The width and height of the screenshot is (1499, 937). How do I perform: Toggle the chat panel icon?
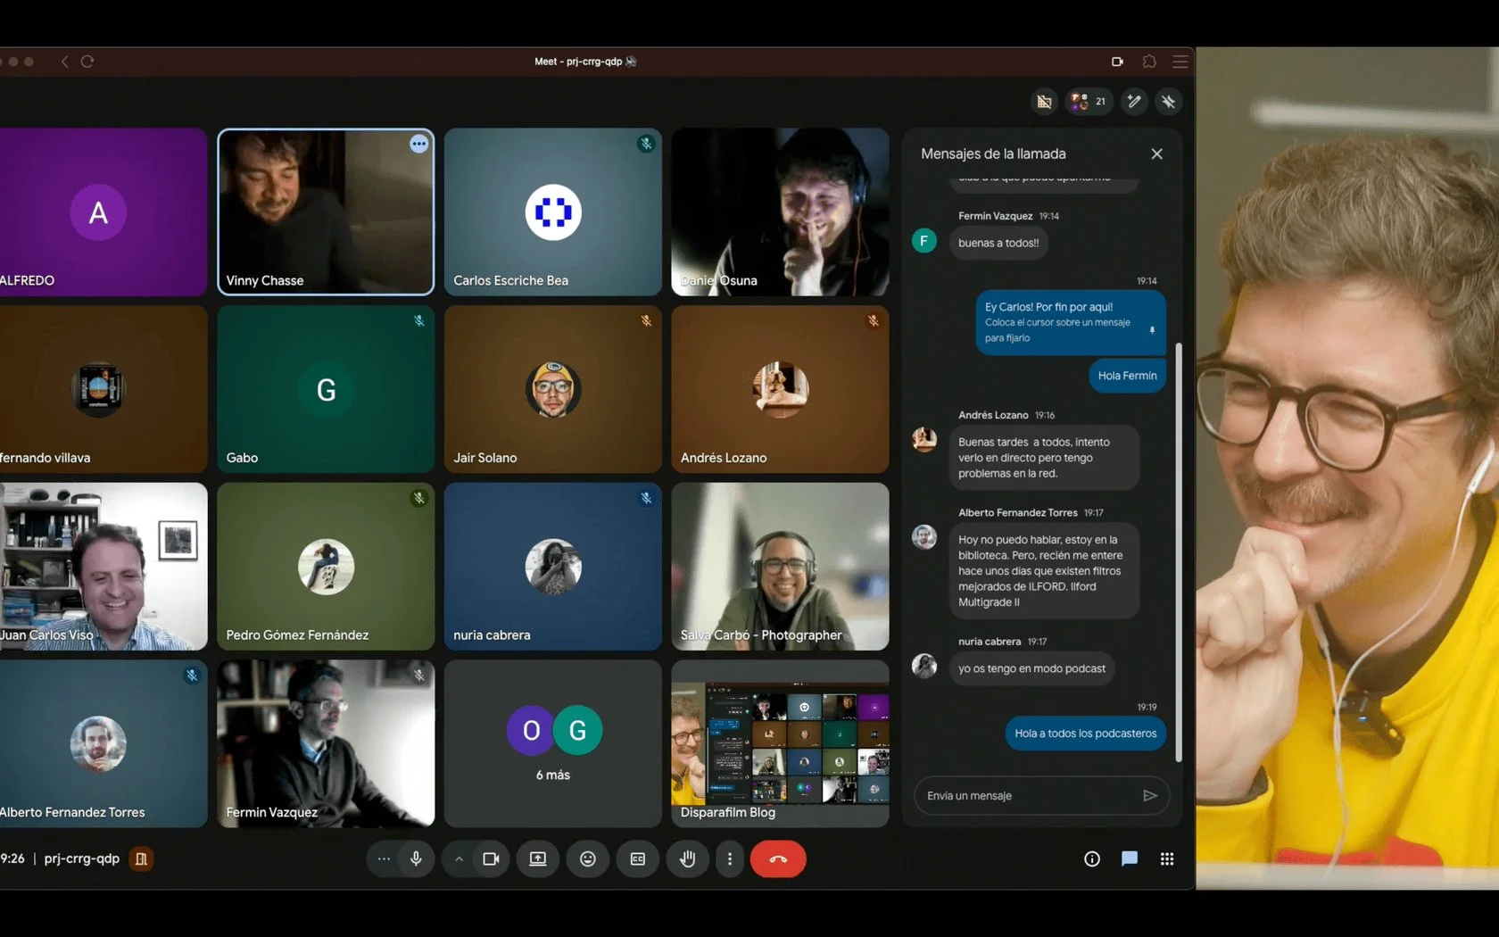1130,858
